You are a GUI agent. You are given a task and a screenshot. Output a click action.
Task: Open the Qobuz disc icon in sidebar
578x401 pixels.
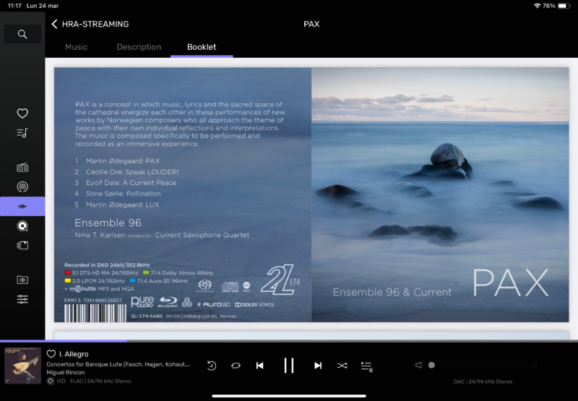(22, 226)
